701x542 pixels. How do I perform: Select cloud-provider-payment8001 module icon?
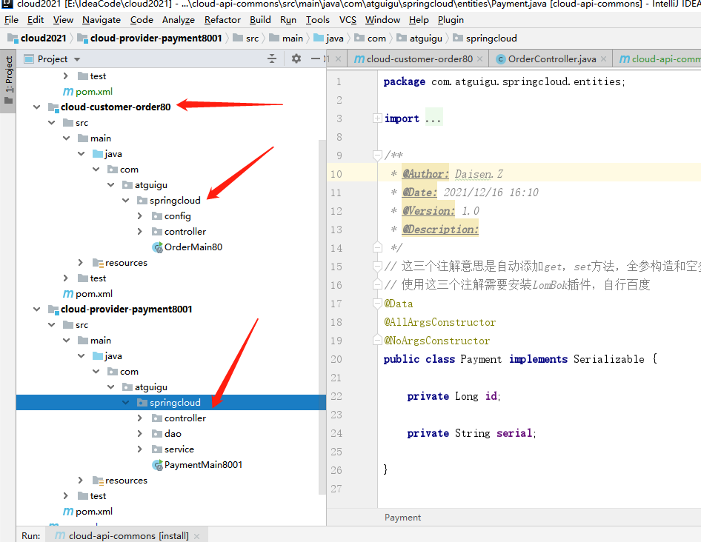coord(53,310)
